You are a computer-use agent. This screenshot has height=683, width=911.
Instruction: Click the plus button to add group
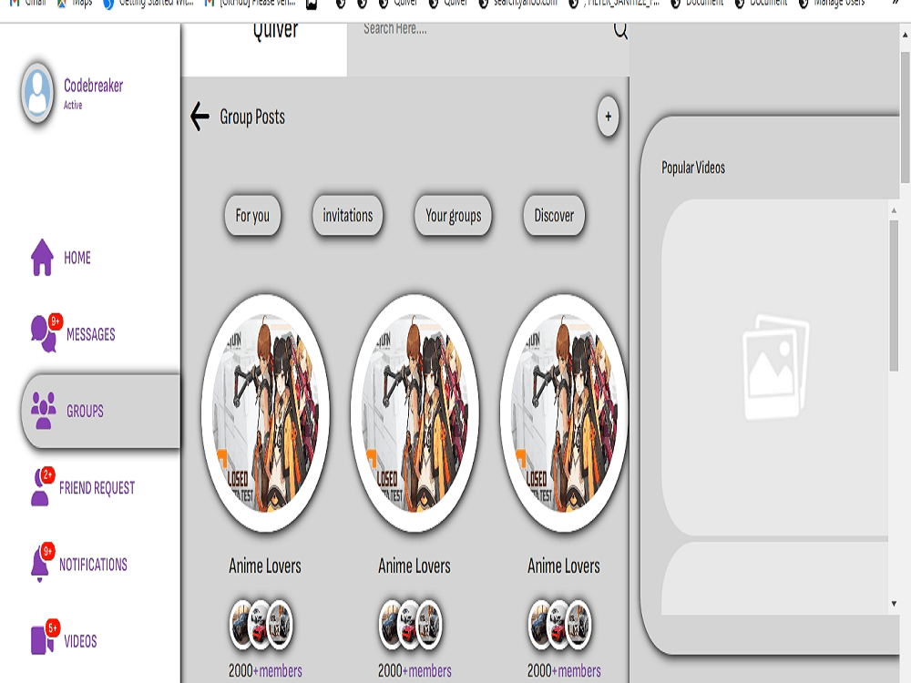608,117
